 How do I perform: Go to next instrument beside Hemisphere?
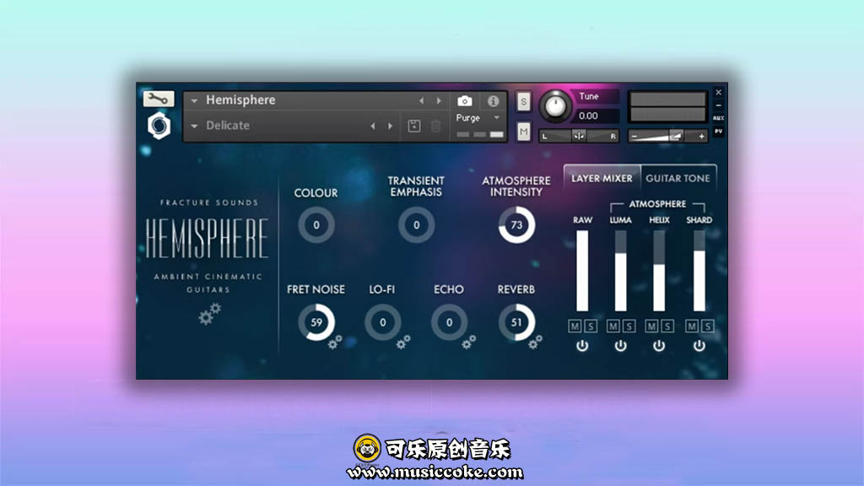[439, 101]
